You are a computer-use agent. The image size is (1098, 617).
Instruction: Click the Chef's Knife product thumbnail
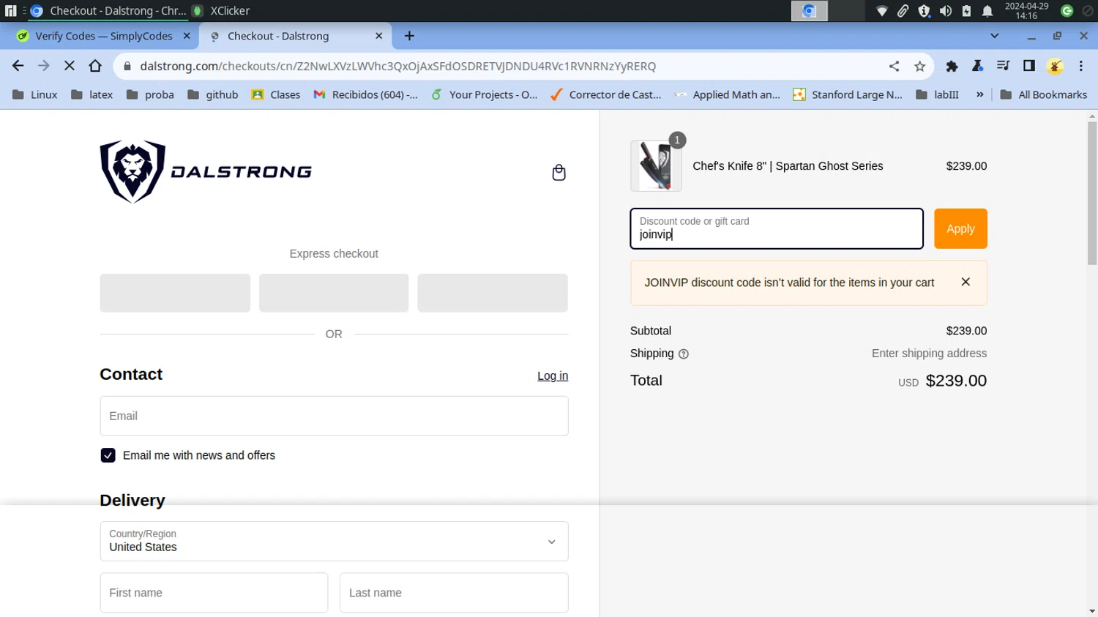(656, 166)
